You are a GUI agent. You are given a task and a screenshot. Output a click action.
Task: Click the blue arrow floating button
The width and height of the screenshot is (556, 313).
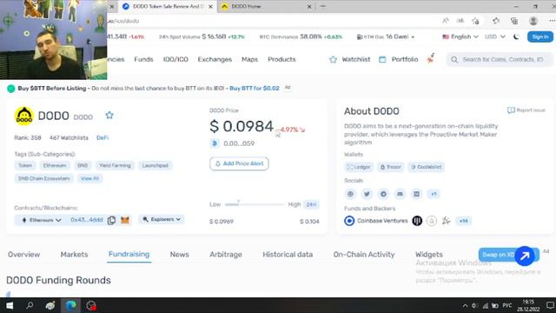[x=525, y=256]
